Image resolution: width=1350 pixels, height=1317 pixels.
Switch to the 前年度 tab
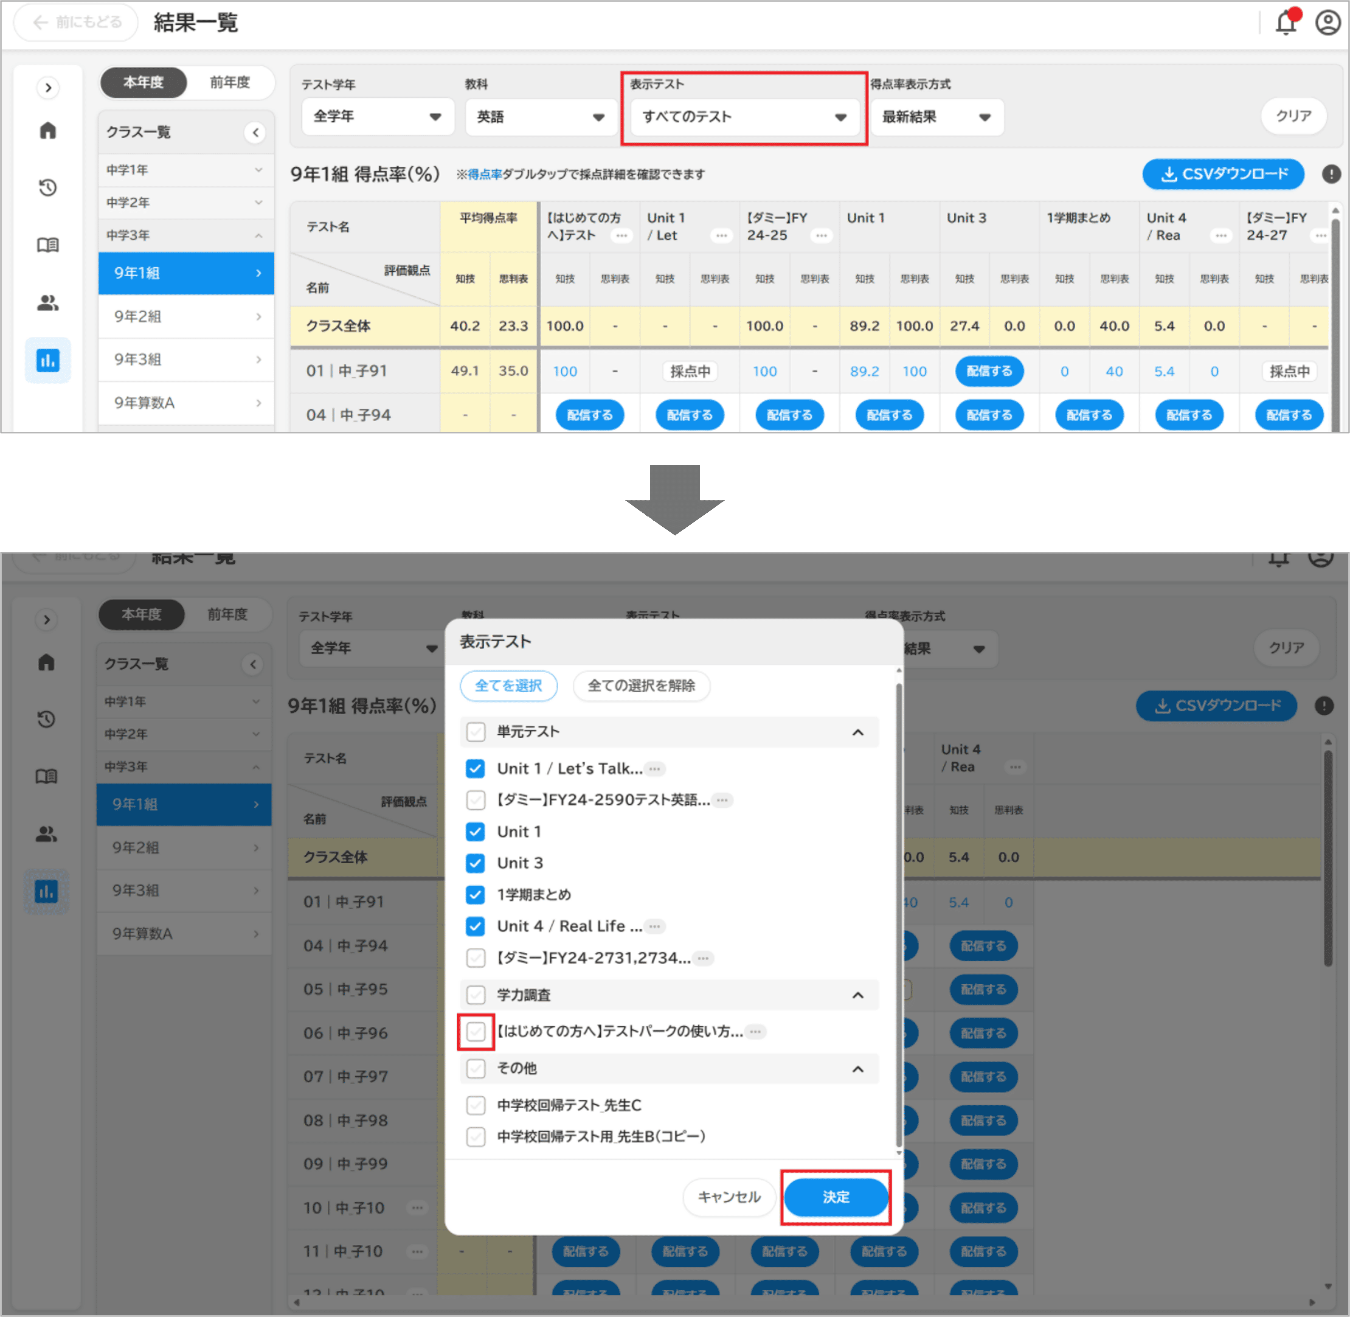click(x=230, y=82)
